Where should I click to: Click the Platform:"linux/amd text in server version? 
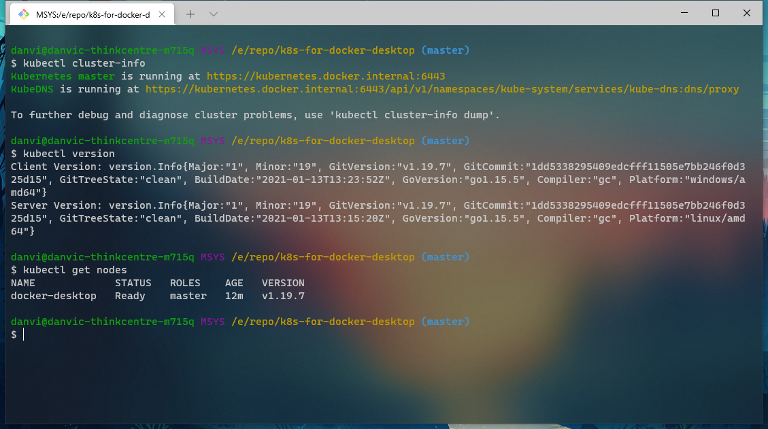[687, 218]
